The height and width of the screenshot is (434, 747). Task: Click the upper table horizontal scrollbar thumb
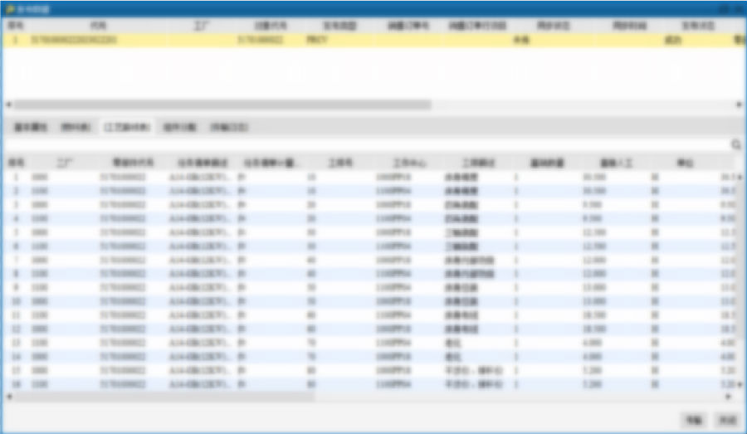pyautogui.click(x=222, y=105)
